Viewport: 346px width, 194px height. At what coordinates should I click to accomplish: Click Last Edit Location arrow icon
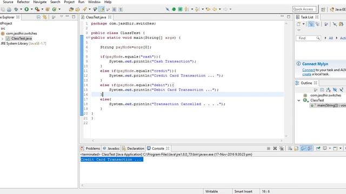point(208,9)
